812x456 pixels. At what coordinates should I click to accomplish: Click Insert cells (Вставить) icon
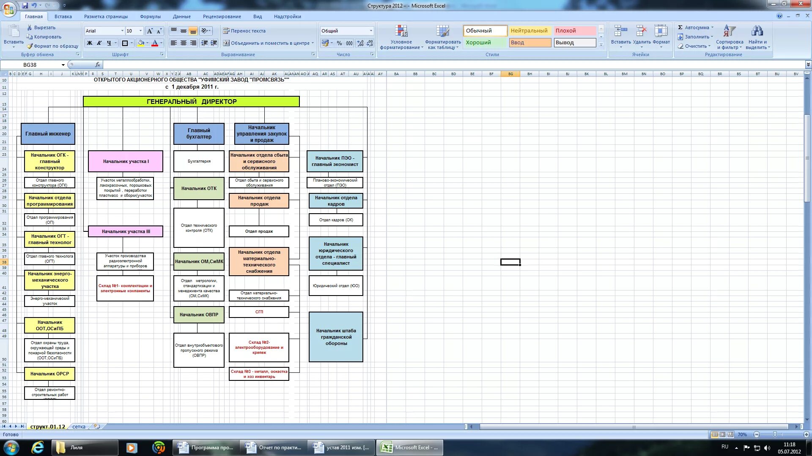(x=620, y=31)
